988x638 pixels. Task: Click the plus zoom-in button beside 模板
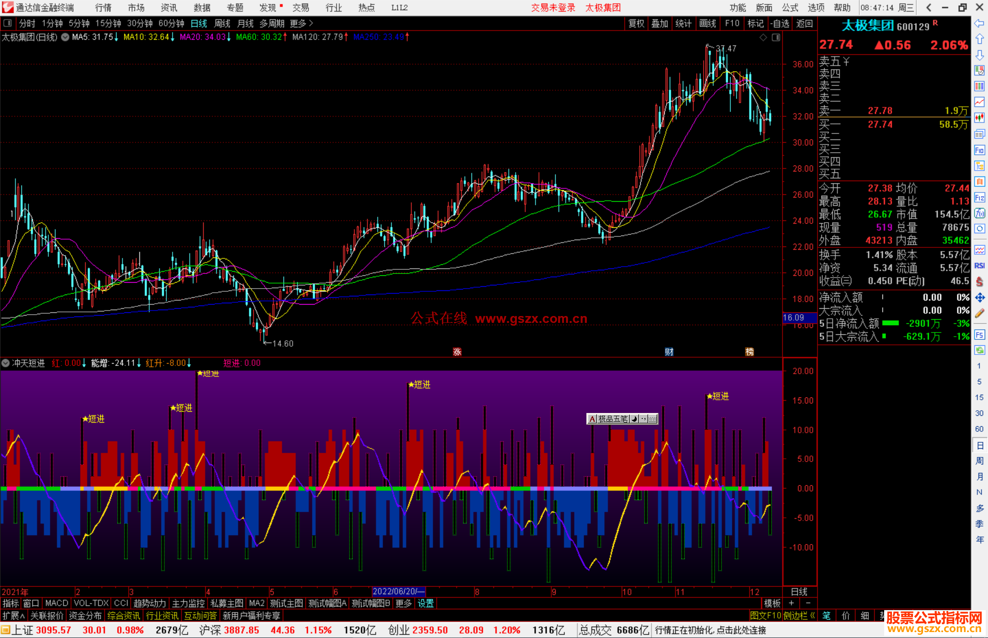(791, 603)
